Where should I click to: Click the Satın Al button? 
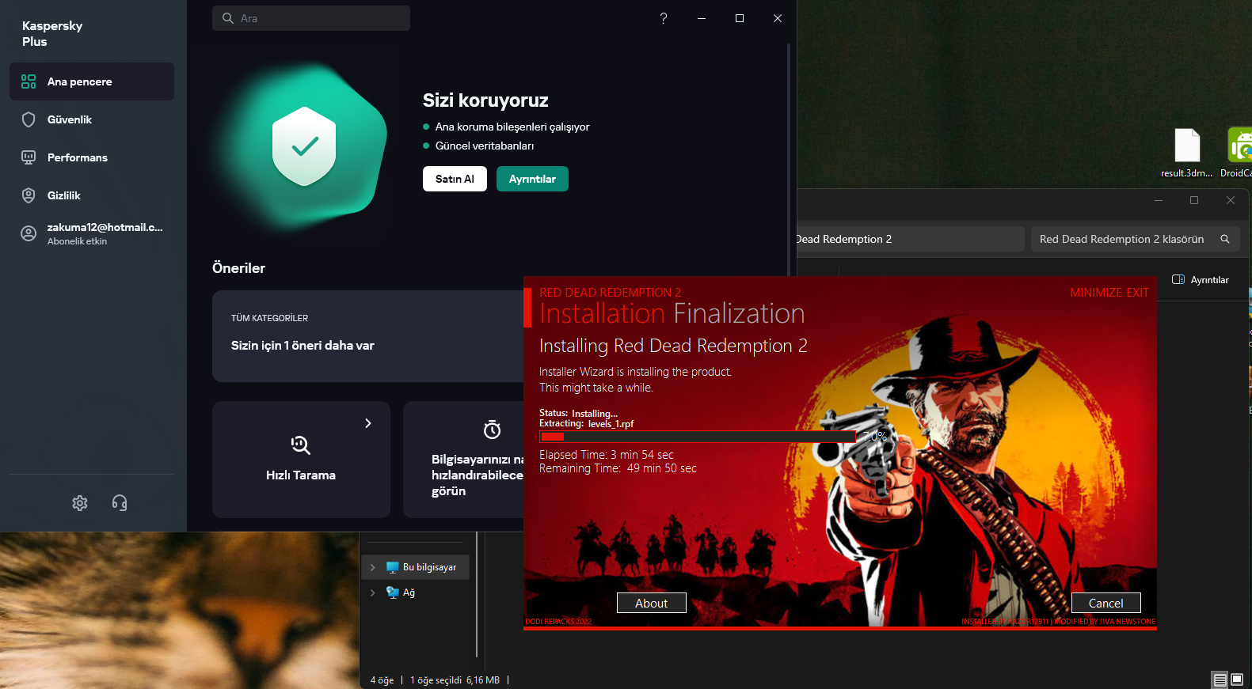pyautogui.click(x=455, y=179)
